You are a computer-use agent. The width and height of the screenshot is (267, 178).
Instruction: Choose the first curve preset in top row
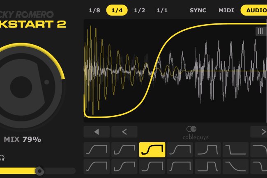(97, 150)
